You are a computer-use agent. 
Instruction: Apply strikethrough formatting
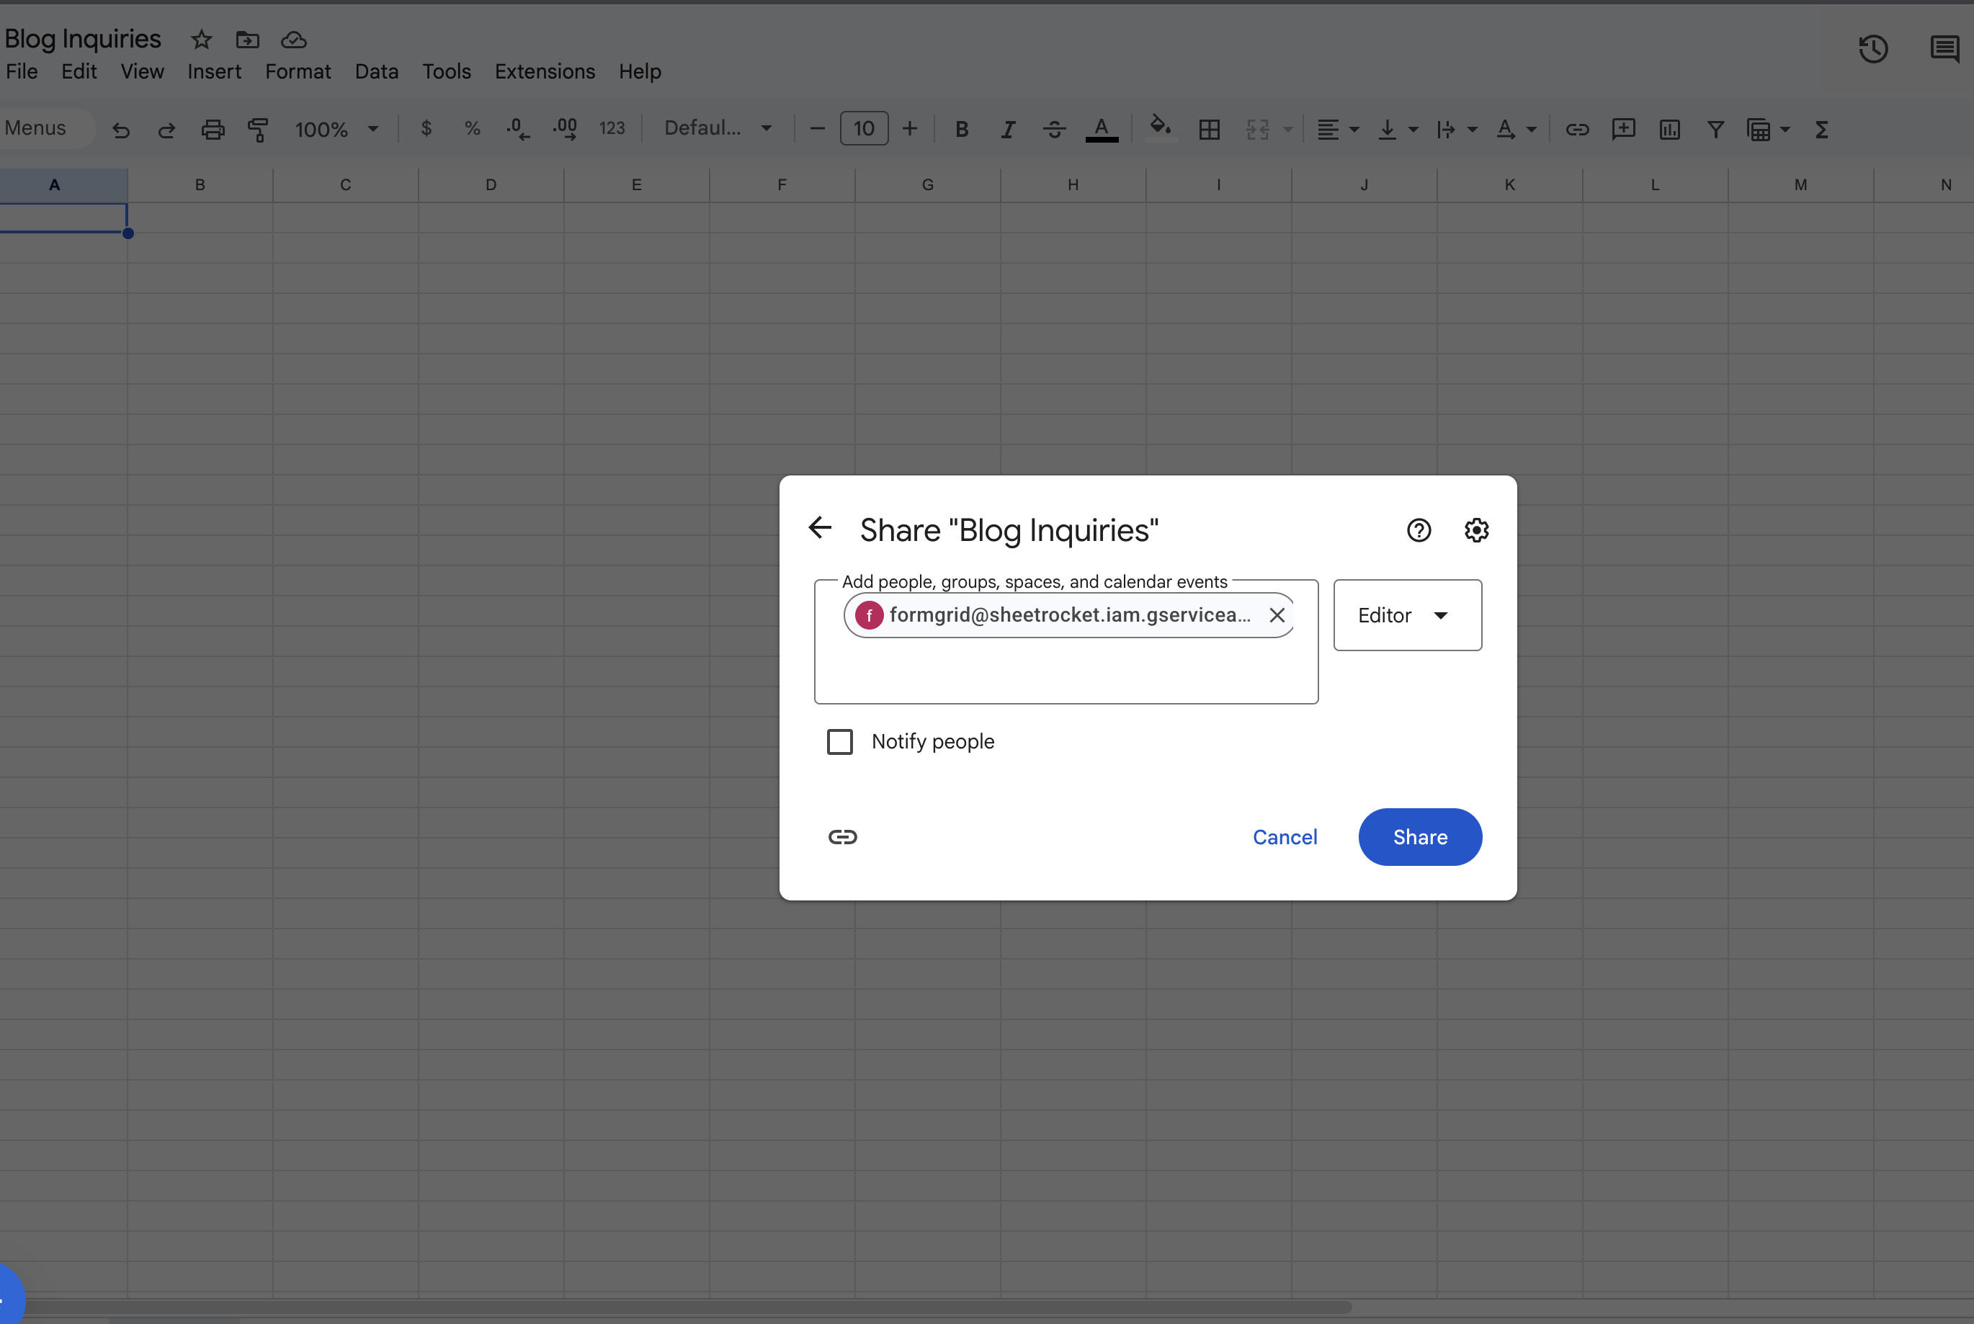1055,129
